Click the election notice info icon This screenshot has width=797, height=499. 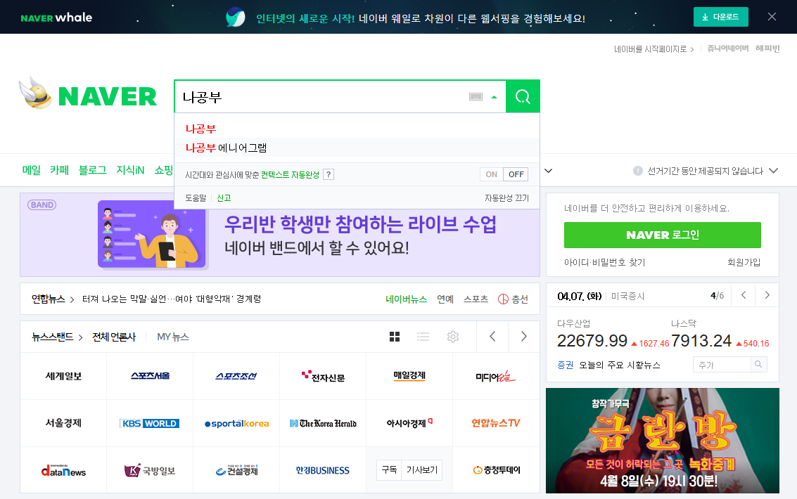638,171
